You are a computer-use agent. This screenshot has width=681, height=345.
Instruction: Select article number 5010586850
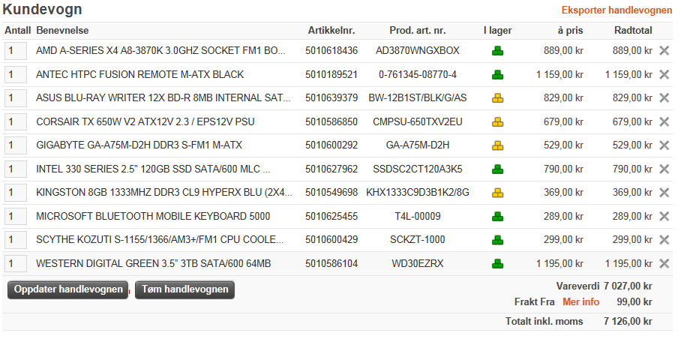[x=331, y=122]
